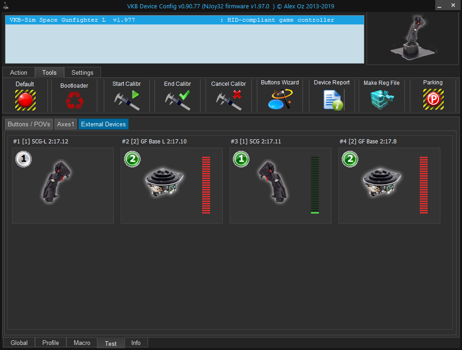Click the red level bar of GF Base 2:17.8

pos(424,185)
